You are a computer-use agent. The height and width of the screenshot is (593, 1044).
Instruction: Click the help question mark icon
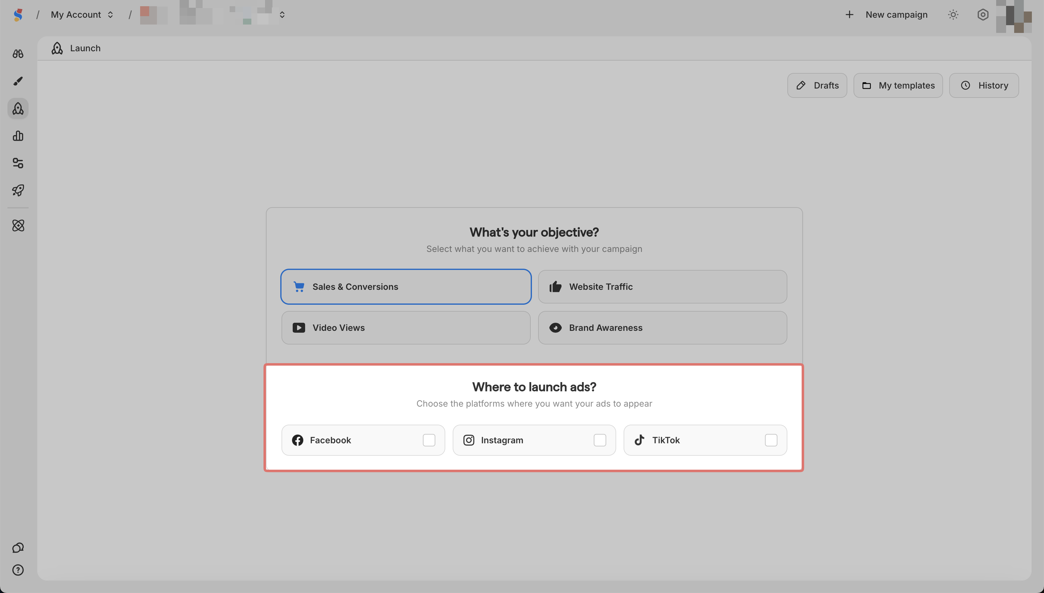point(18,570)
